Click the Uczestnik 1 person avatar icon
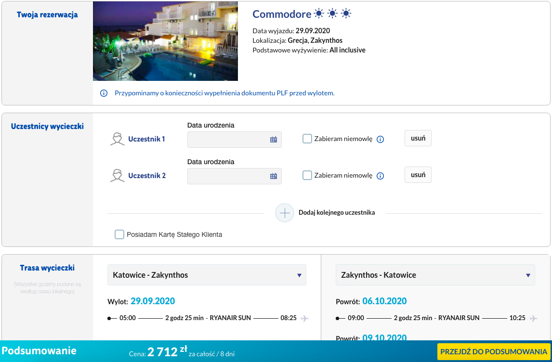The width and height of the screenshot is (552, 362). (x=117, y=139)
